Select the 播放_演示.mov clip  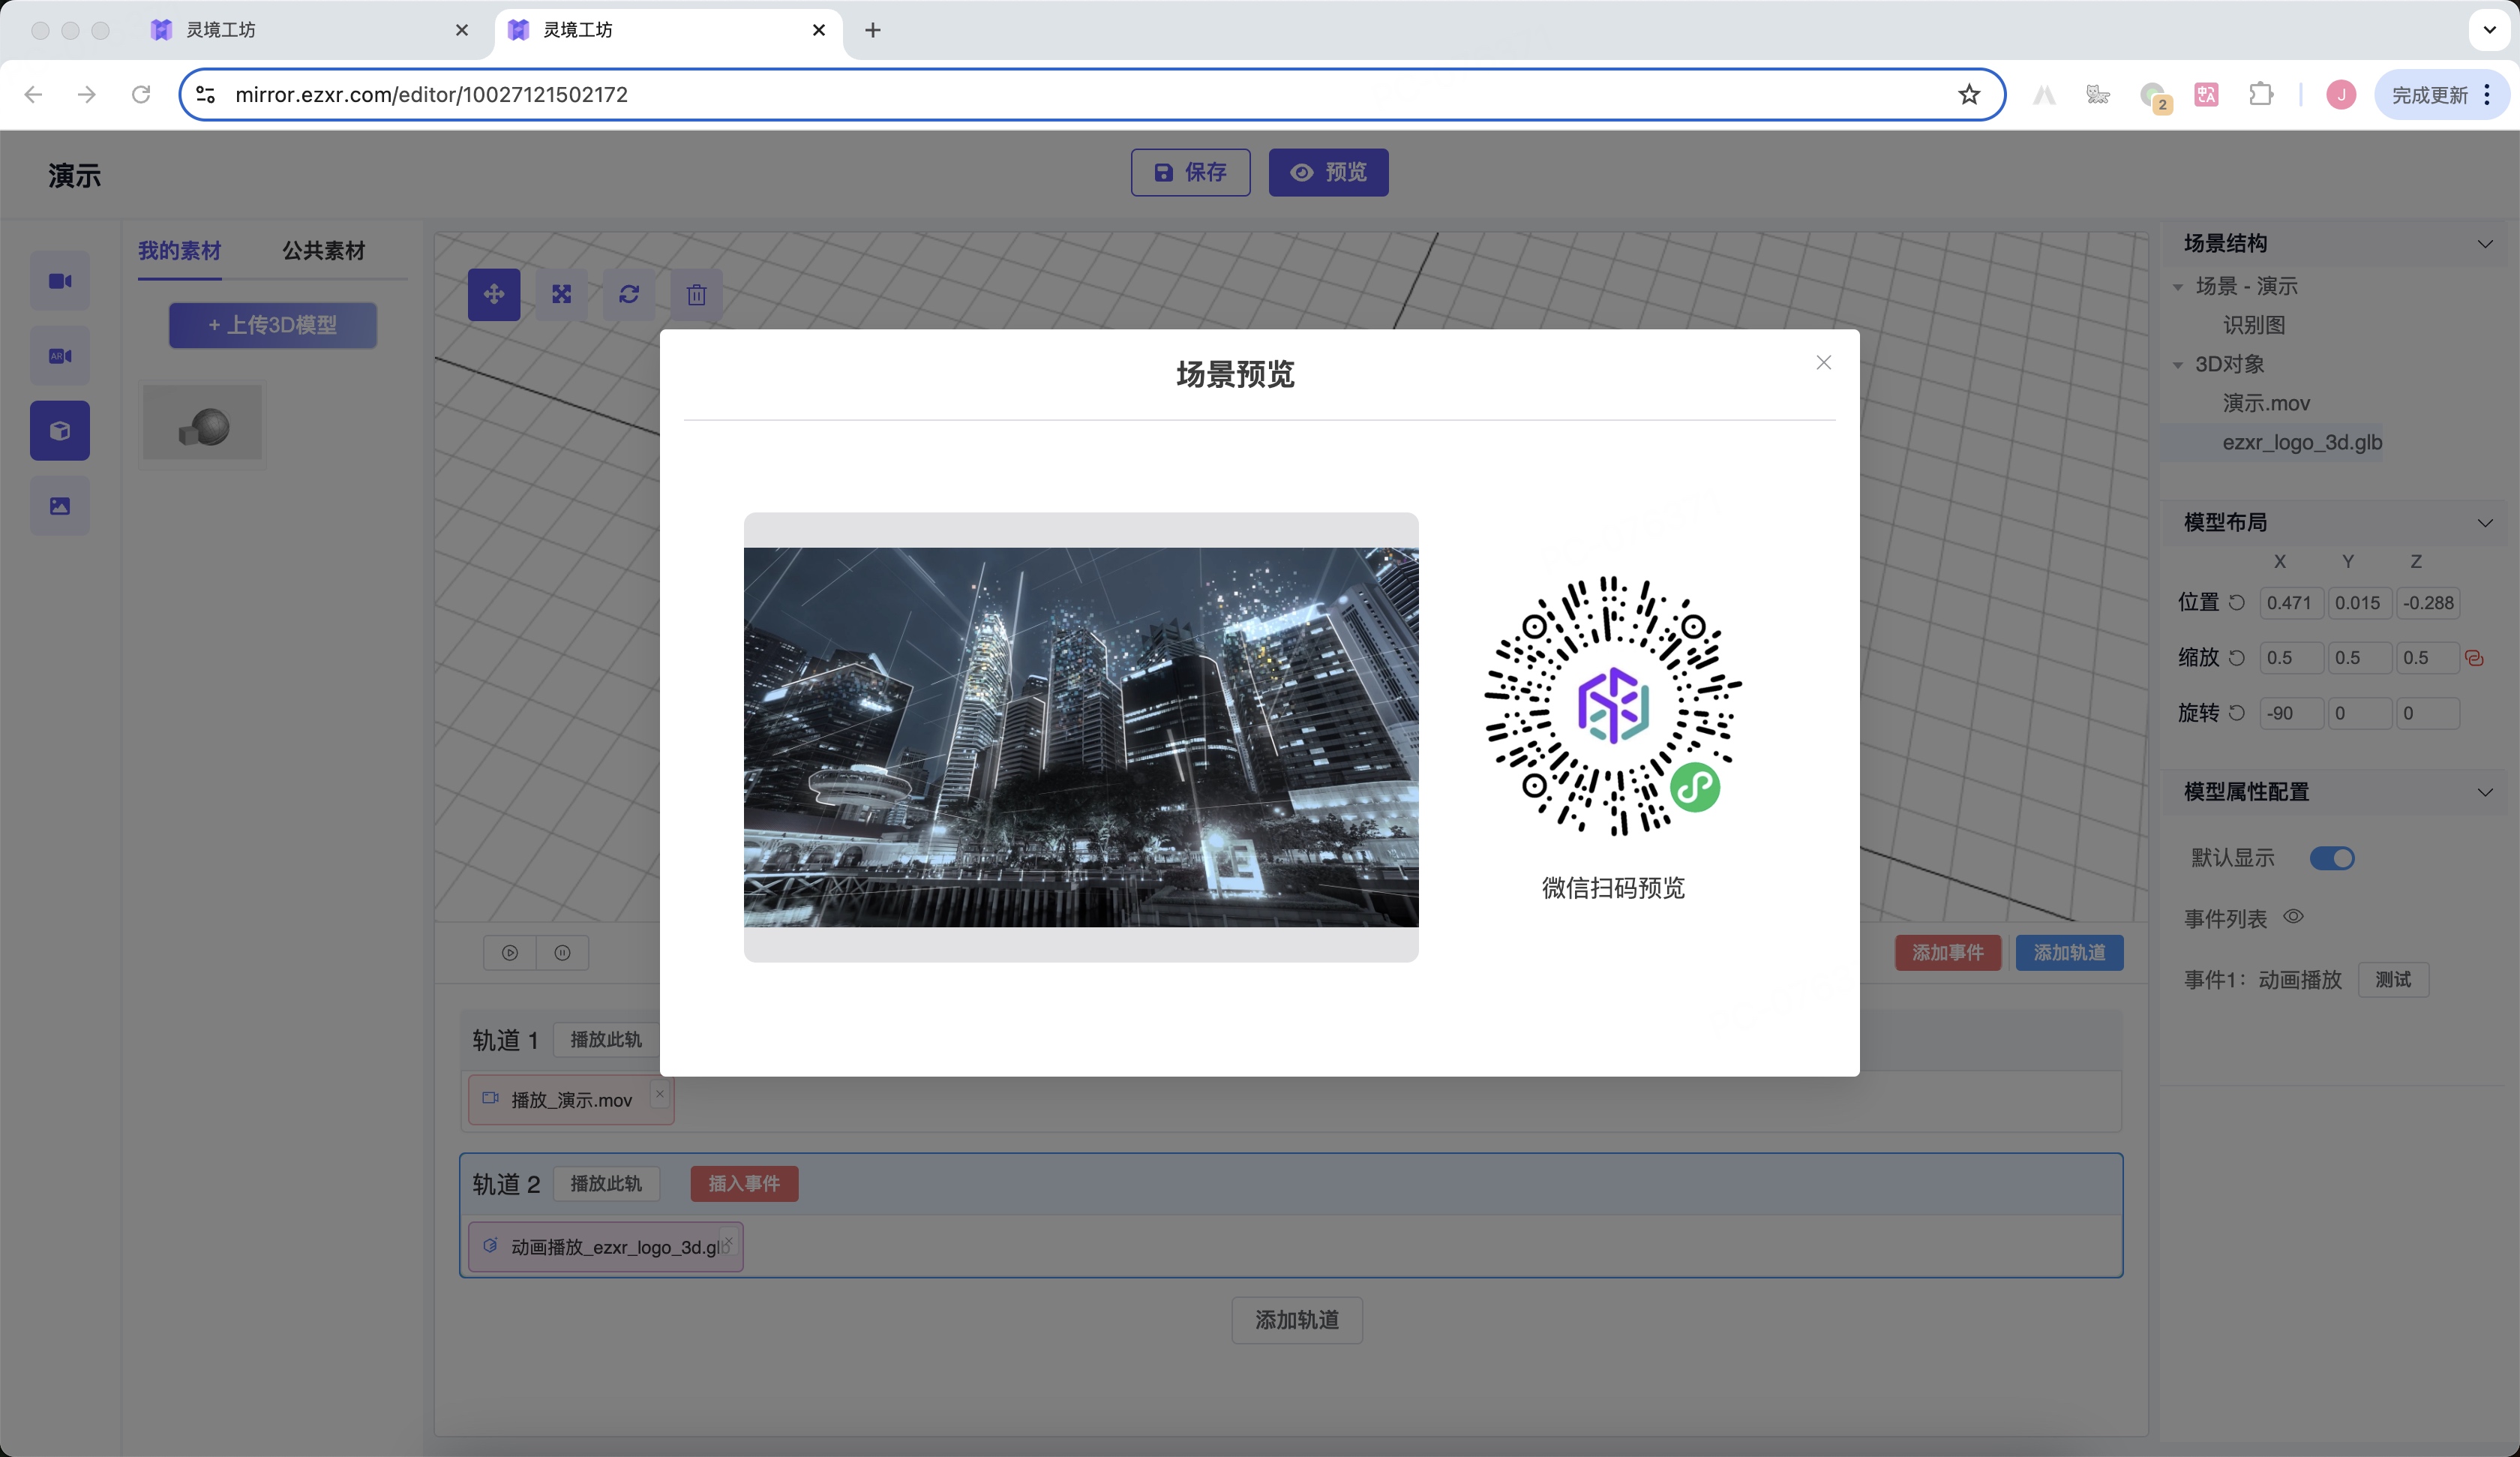(x=571, y=1100)
